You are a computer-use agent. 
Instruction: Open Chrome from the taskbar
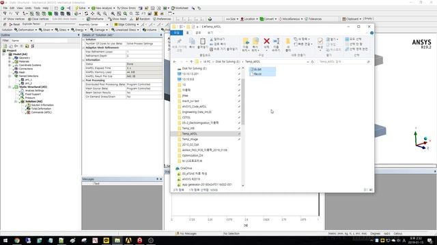pyautogui.click(x=17, y=240)
